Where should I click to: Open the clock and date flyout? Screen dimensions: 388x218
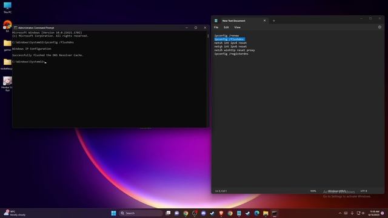point(374,213)
